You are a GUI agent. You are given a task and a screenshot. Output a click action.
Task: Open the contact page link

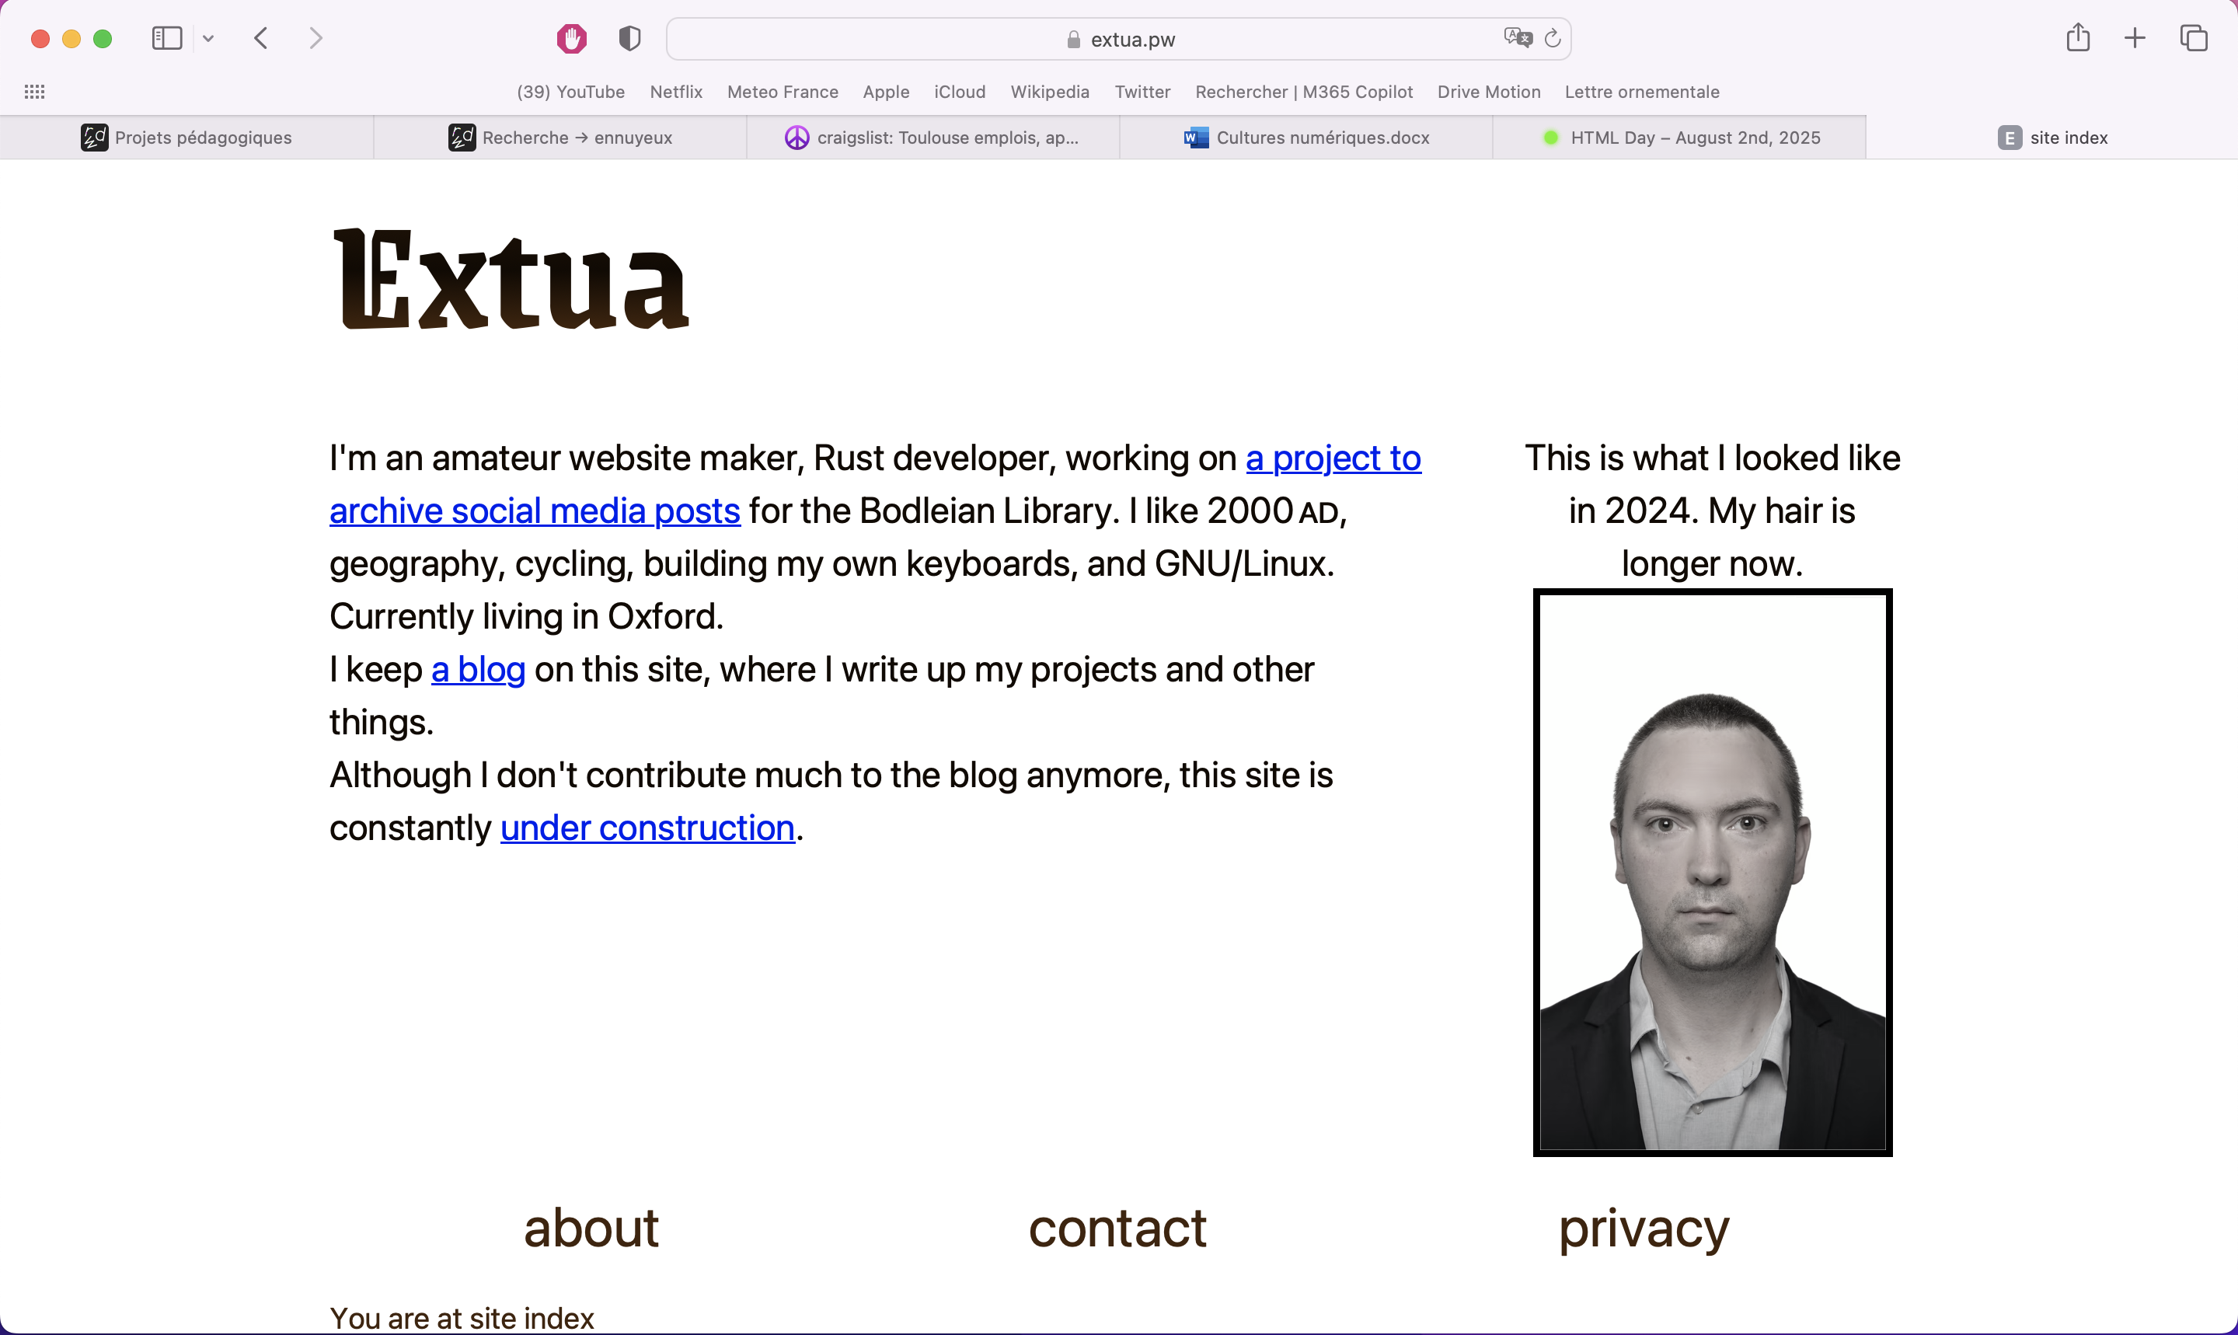pyautogui.click(x=1117, y=1228)
